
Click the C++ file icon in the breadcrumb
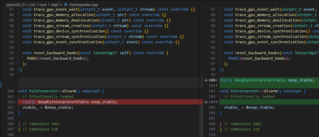[66, 5]
